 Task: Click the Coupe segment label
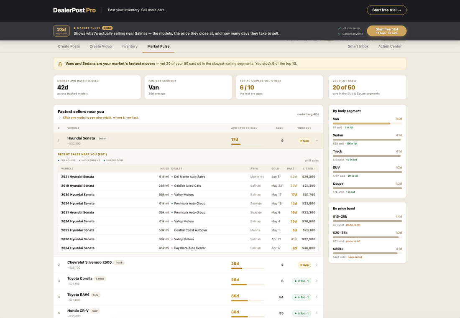pyautogui.click(x=338, y=184)
